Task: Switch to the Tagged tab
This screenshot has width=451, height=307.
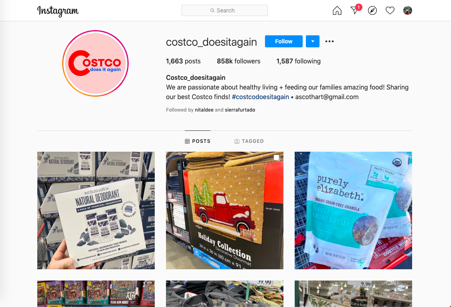Action: (x=249, y=141)
